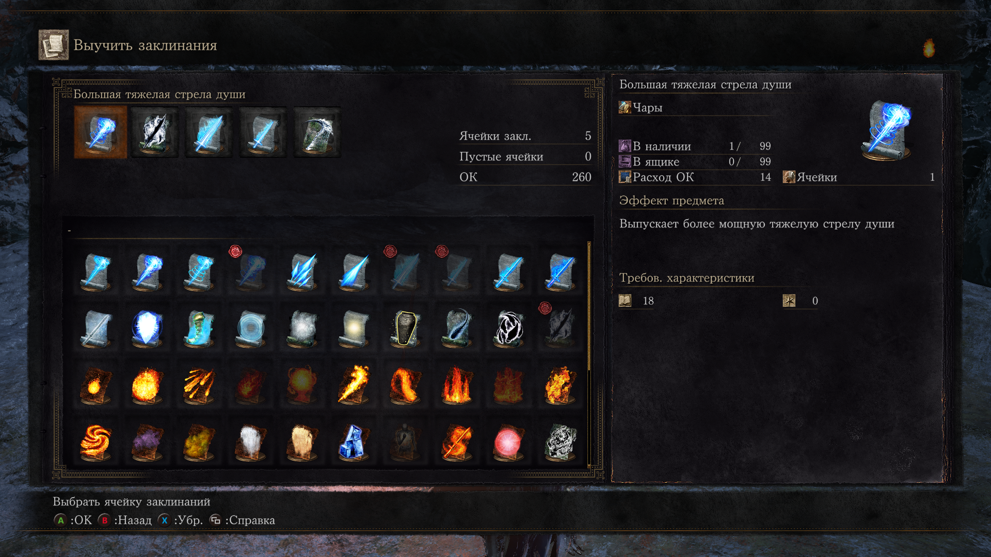Click the X :Убр. remove prompt
This screenshot has height=557, width=991.
pos(180,520)
